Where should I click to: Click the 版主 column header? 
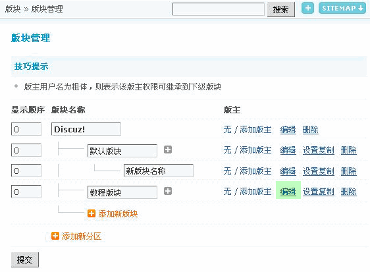click(232, 110)
